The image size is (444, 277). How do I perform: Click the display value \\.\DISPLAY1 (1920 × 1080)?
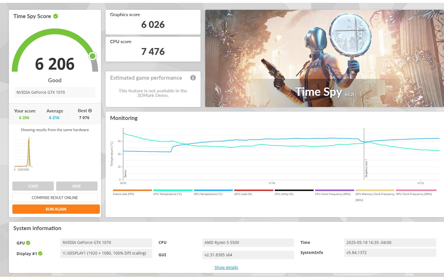[106, 253]
